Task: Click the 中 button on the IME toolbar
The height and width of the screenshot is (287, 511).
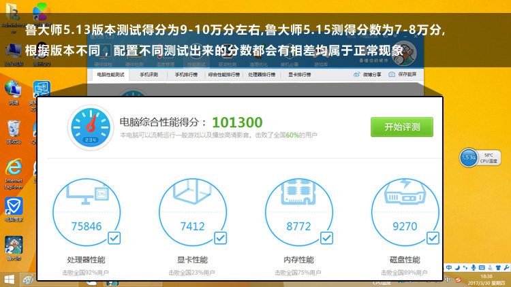Action: pos(449,268)
